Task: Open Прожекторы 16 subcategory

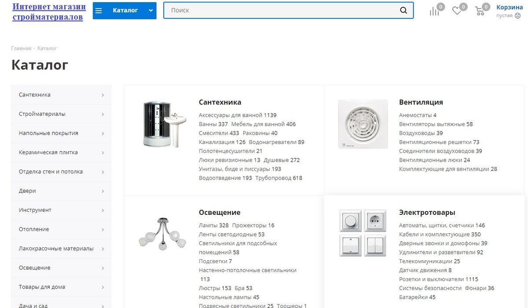Action: [x=253, y=225]
